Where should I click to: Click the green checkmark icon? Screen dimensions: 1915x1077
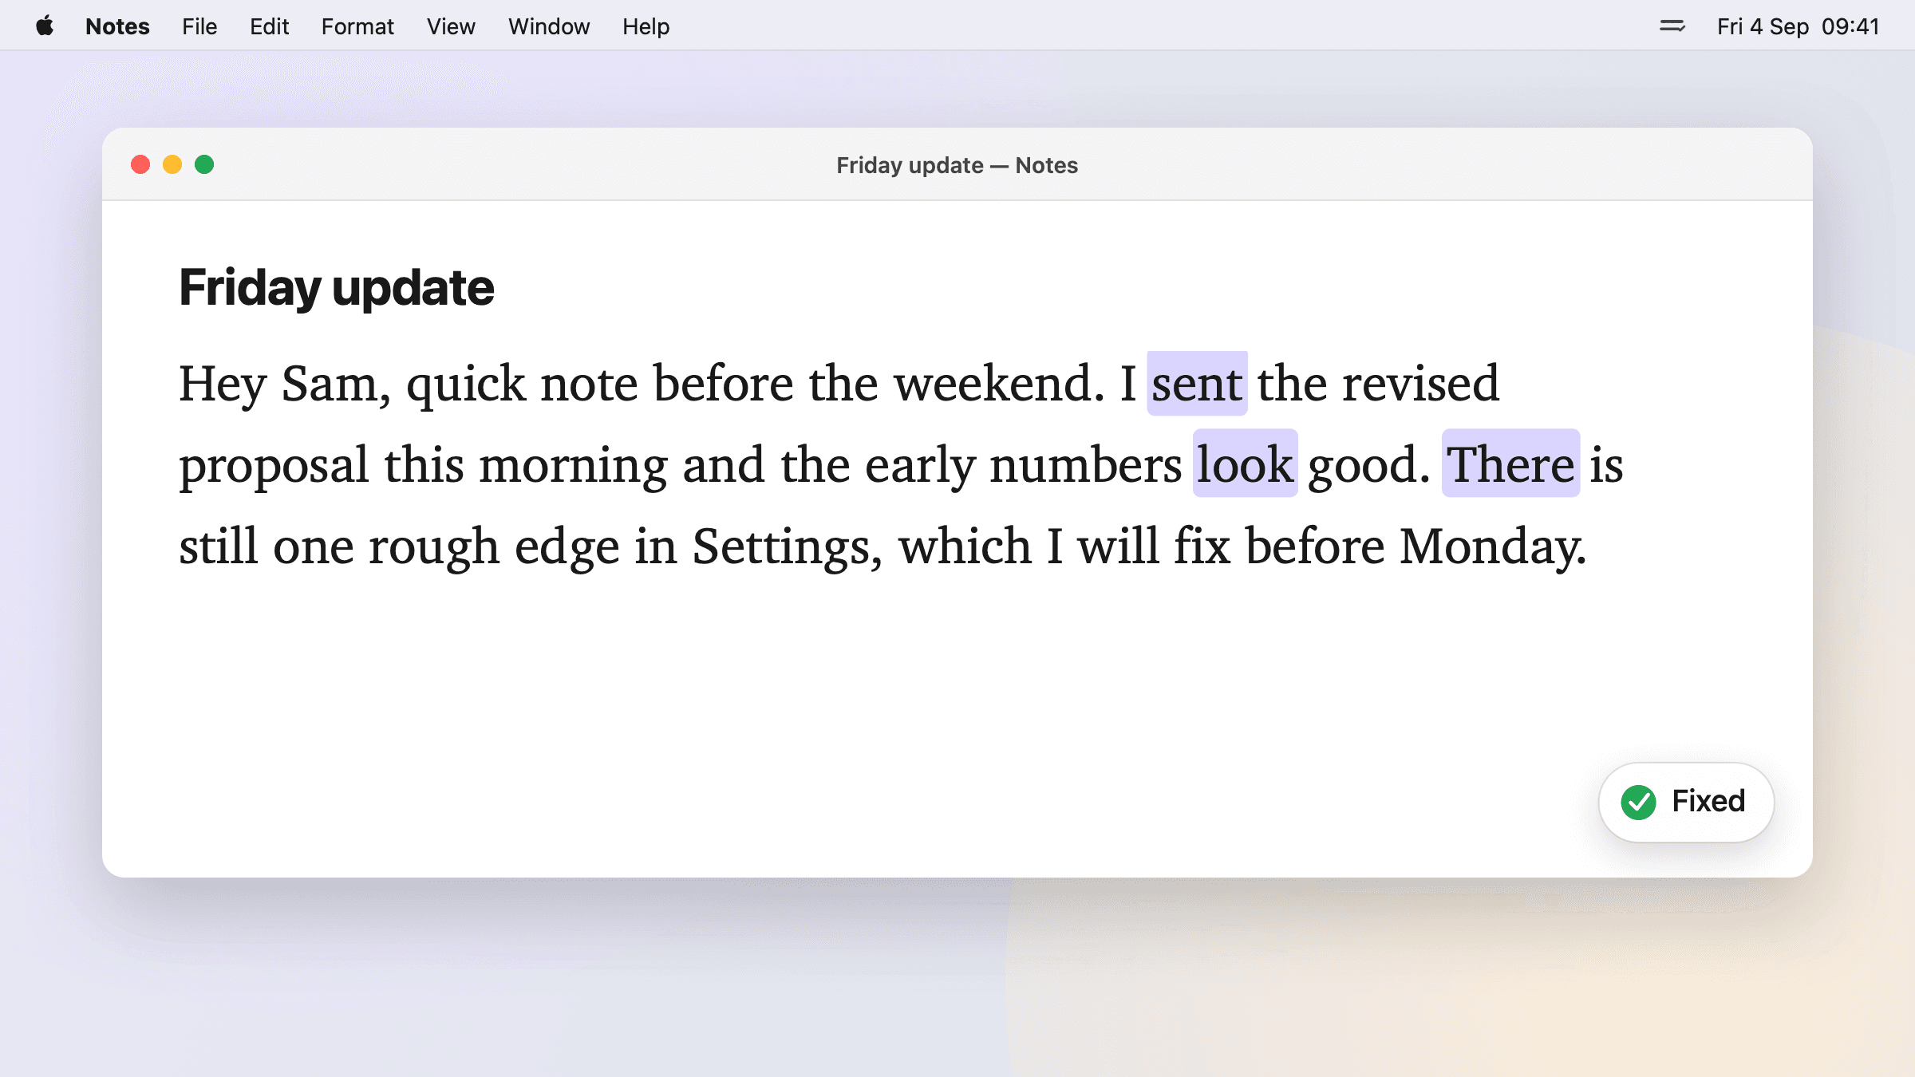(x=1638, y=802)
